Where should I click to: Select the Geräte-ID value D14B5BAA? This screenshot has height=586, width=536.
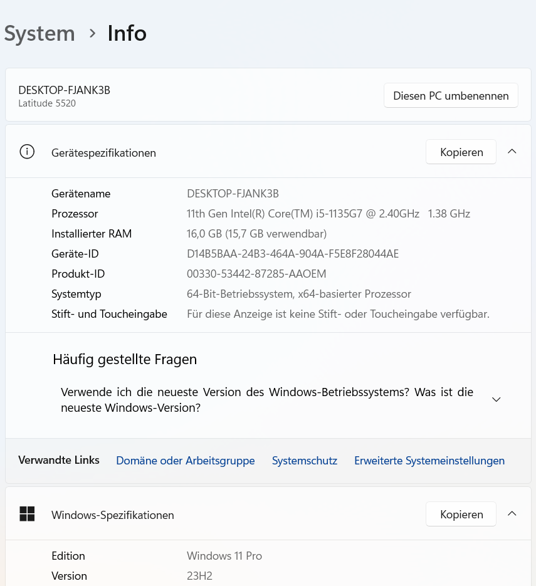pyautogui.click(x=293, y=254)
